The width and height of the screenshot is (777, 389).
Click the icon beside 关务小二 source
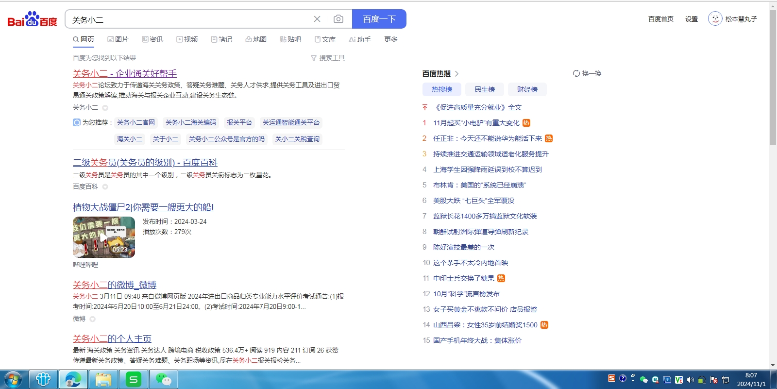point(105,108)
